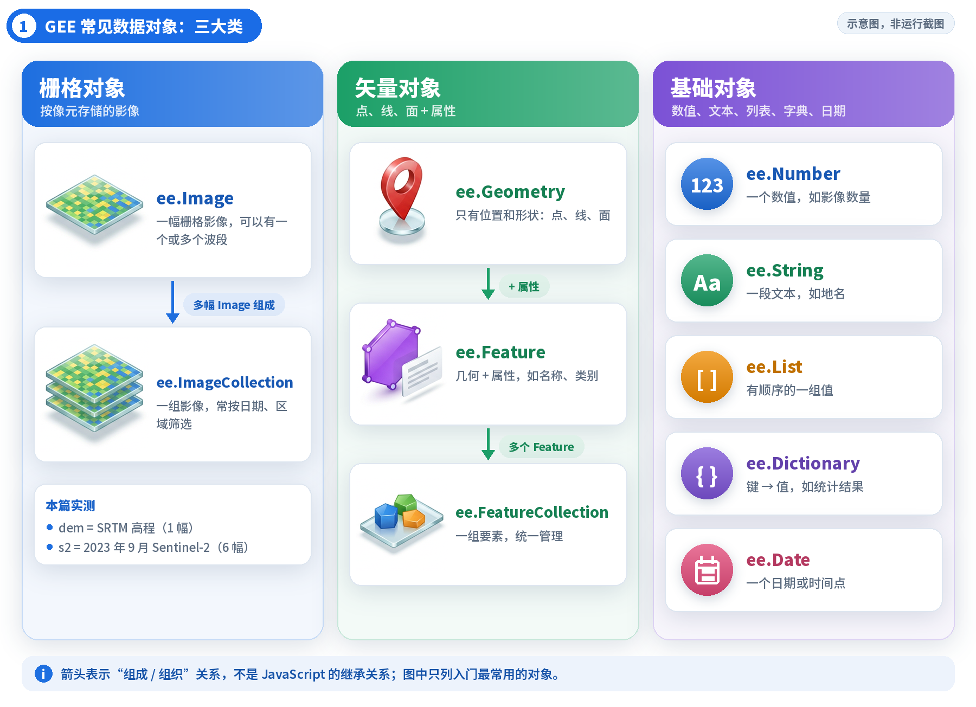Image resolution: width=976 pixels, height=707 pixels.
Task: Click the 按像元存储的影像 subtitle
Action: coord(89,111)
